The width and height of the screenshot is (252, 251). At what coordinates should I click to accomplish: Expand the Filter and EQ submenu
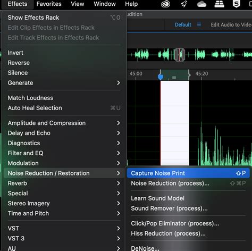click(x=64, y=153)
